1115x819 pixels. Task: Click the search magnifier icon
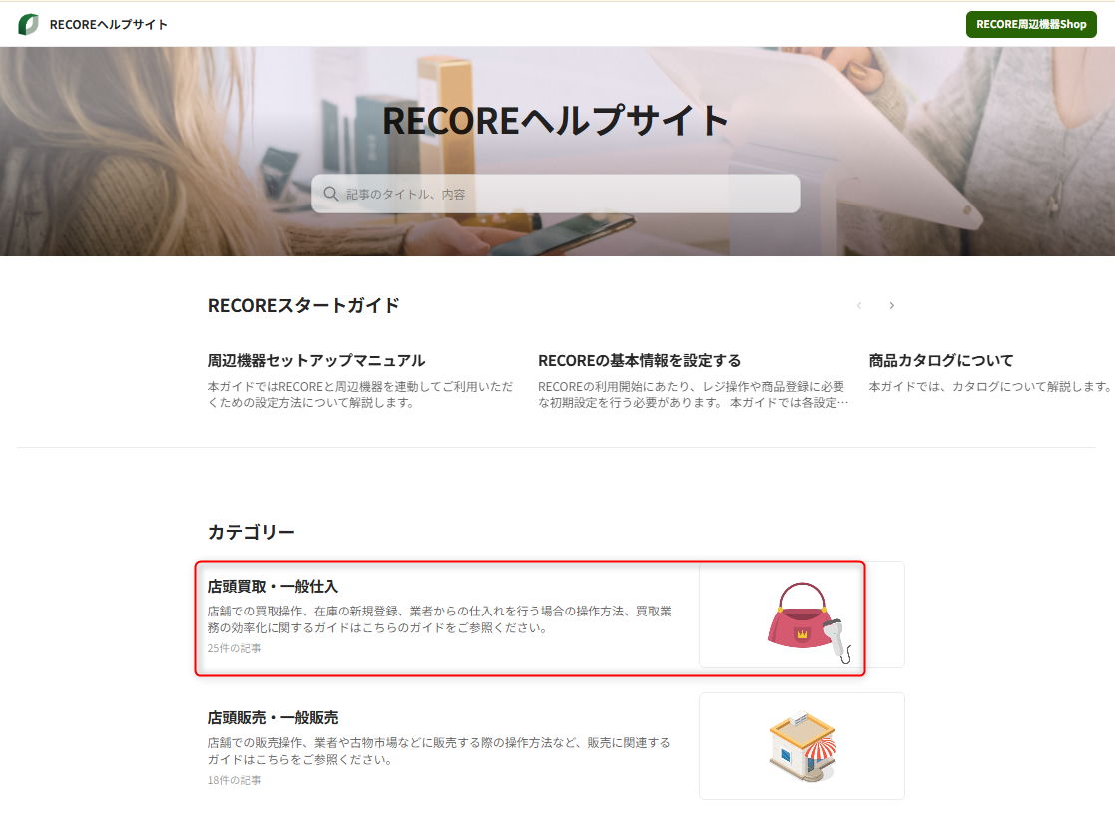pyautogui.click(x=330, y=194)
